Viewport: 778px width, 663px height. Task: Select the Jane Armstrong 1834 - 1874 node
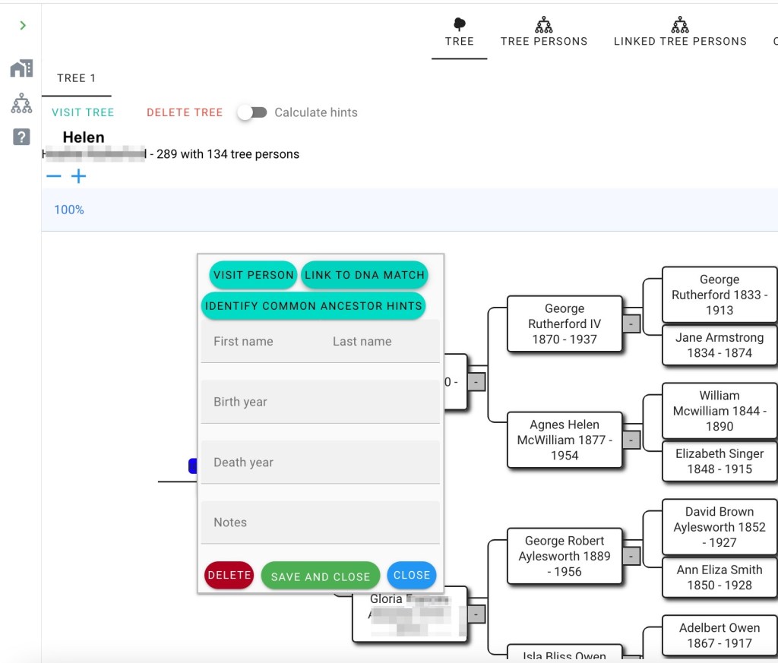coord(719,346)
